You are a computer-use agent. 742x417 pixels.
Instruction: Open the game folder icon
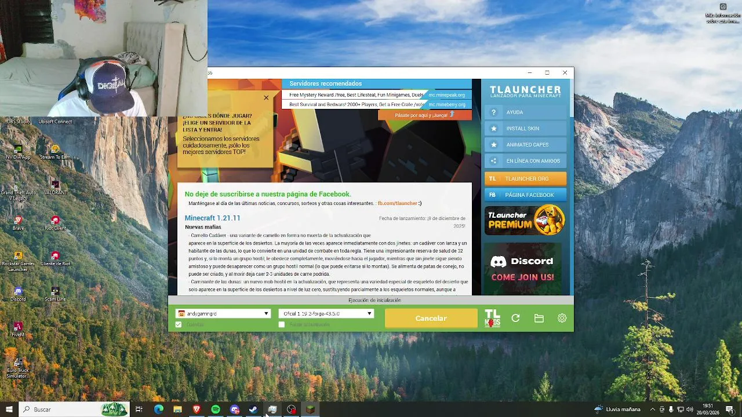coord(539,318)
